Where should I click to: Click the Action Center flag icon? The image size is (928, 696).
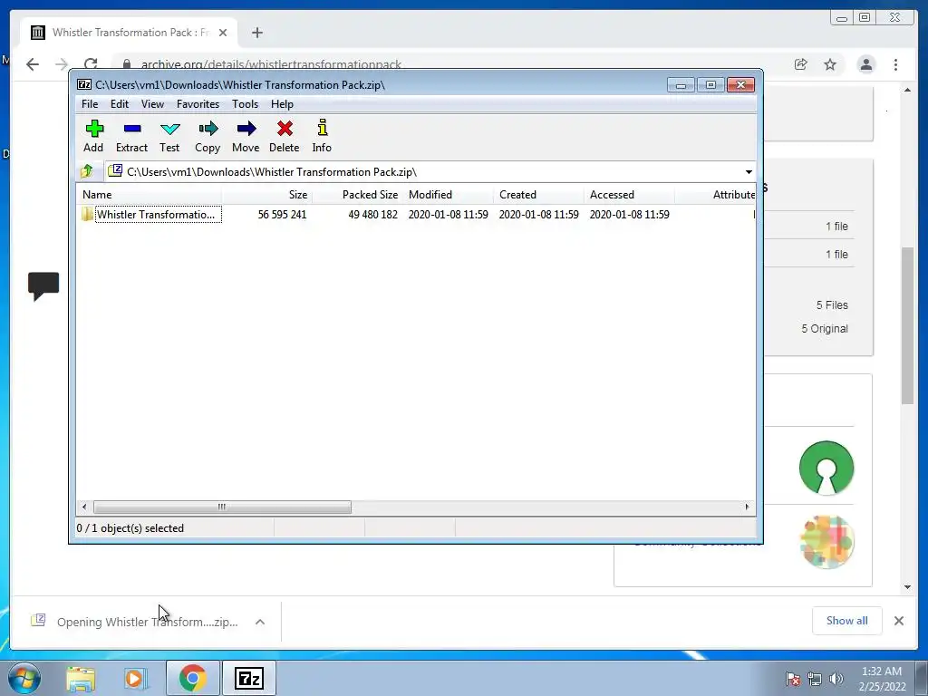793,679
